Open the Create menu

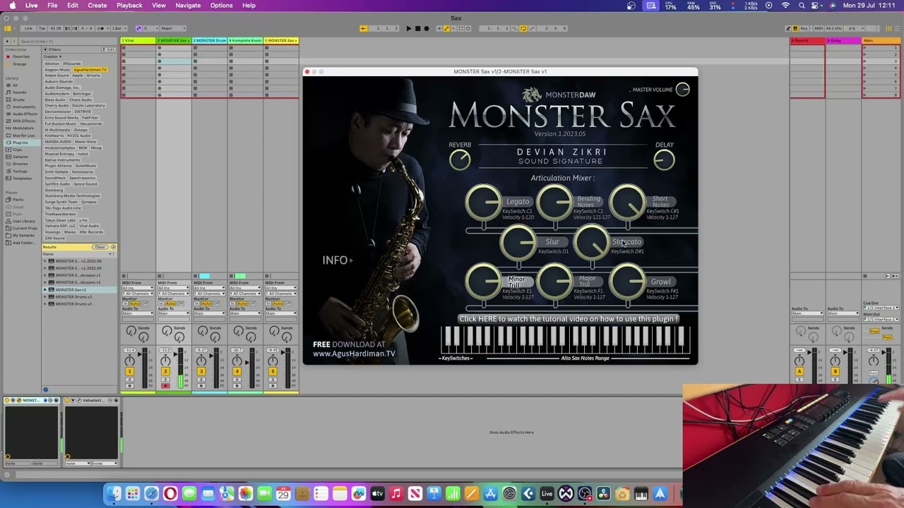(x=97, y=6)
